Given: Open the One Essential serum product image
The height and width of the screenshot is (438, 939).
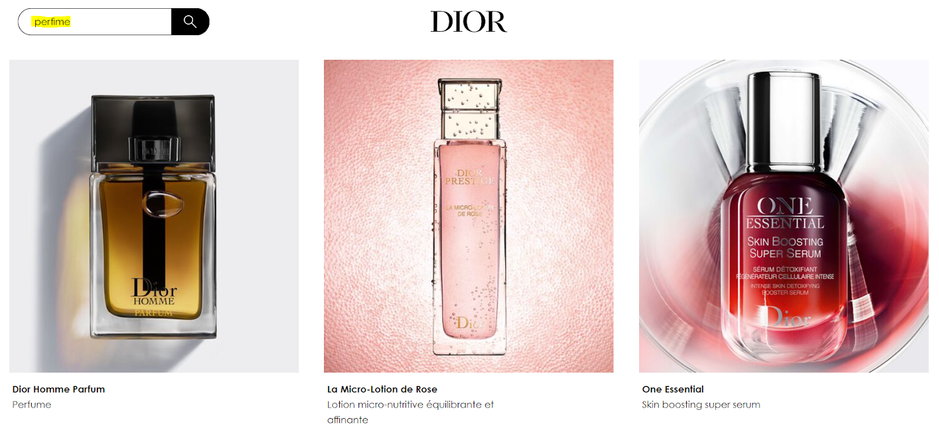Looking at the screenshot, I should 783,216.
